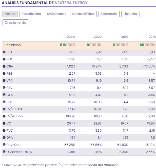Click the 2021e score rating bar

tap(68, 45)
